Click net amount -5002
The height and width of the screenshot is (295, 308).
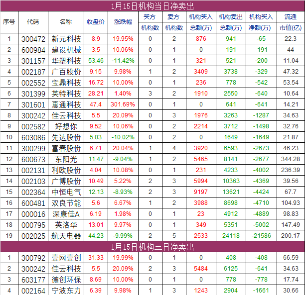tap(261, 225)
